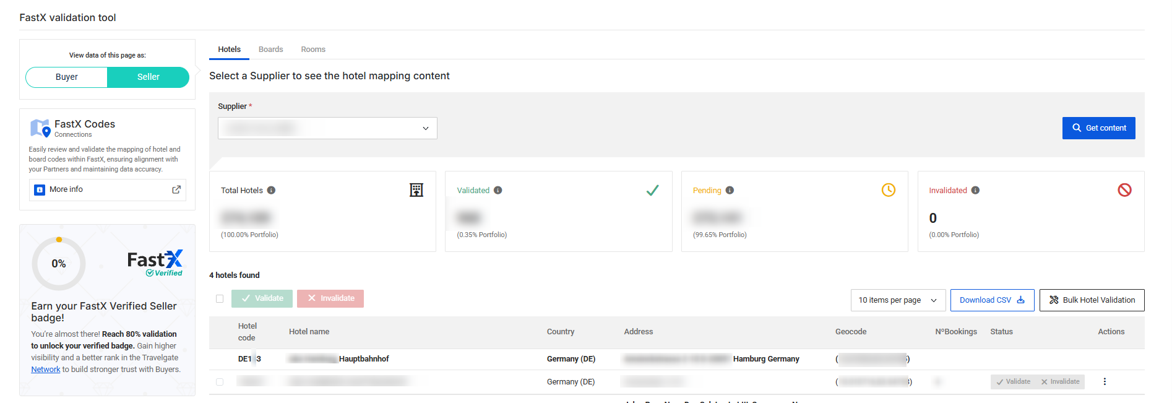Click the Invalidated prohibited icon
Viewport: 1172px width, 403px height.
(1124, 190)
